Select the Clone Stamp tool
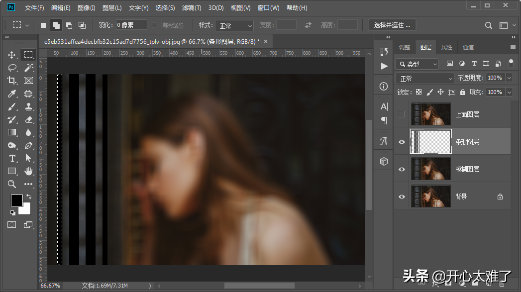The height and width of the screenshot is (292, 521). (x=28, y=106)
